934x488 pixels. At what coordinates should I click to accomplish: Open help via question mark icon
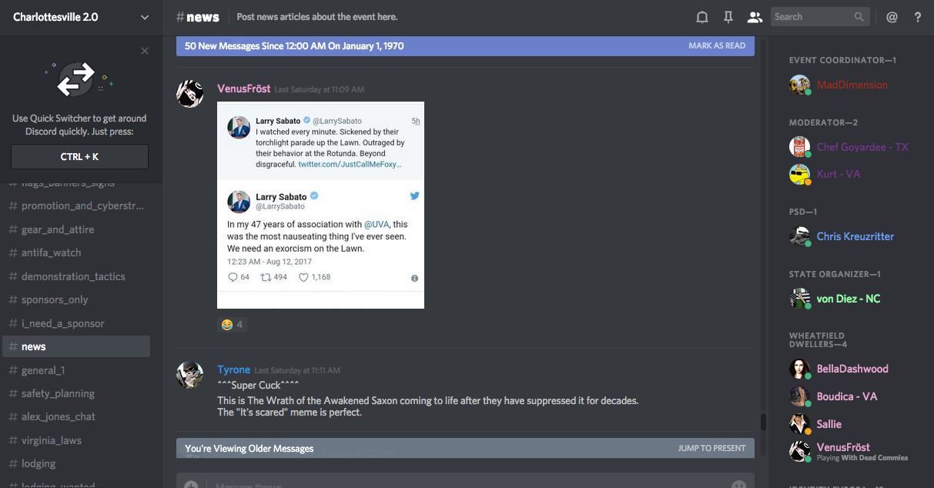[917, 17]
